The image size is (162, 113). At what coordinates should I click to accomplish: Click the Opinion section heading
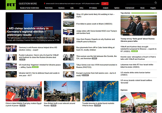tap(124, 90)
